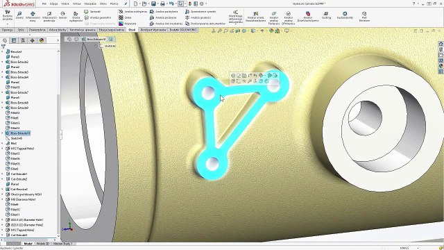Switch to the Arkusz blachy tab
This screenshot has width=444, height=250.
[58, 30]
